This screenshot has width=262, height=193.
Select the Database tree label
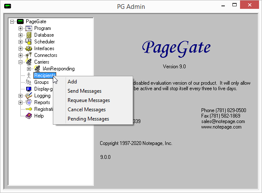pyautogui.click(x=44, y=35)
